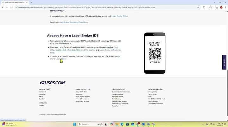Open Chrome's three-dot menu
This screenshot has width=228, height=127.
click(225, 7)
